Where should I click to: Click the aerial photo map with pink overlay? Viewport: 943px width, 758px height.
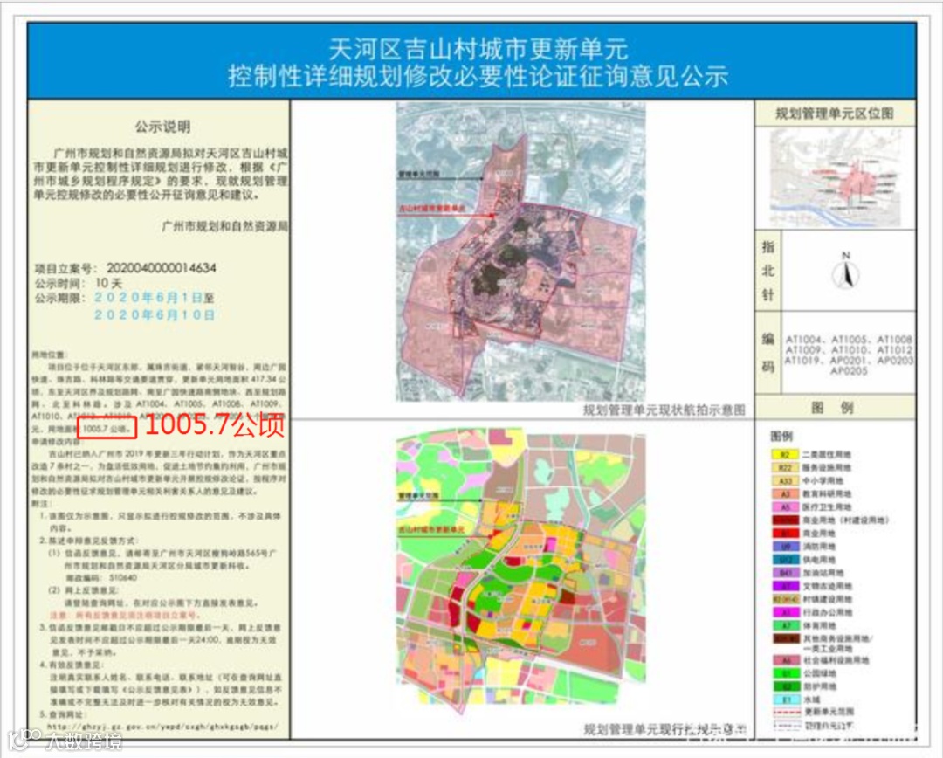[520, 251]
